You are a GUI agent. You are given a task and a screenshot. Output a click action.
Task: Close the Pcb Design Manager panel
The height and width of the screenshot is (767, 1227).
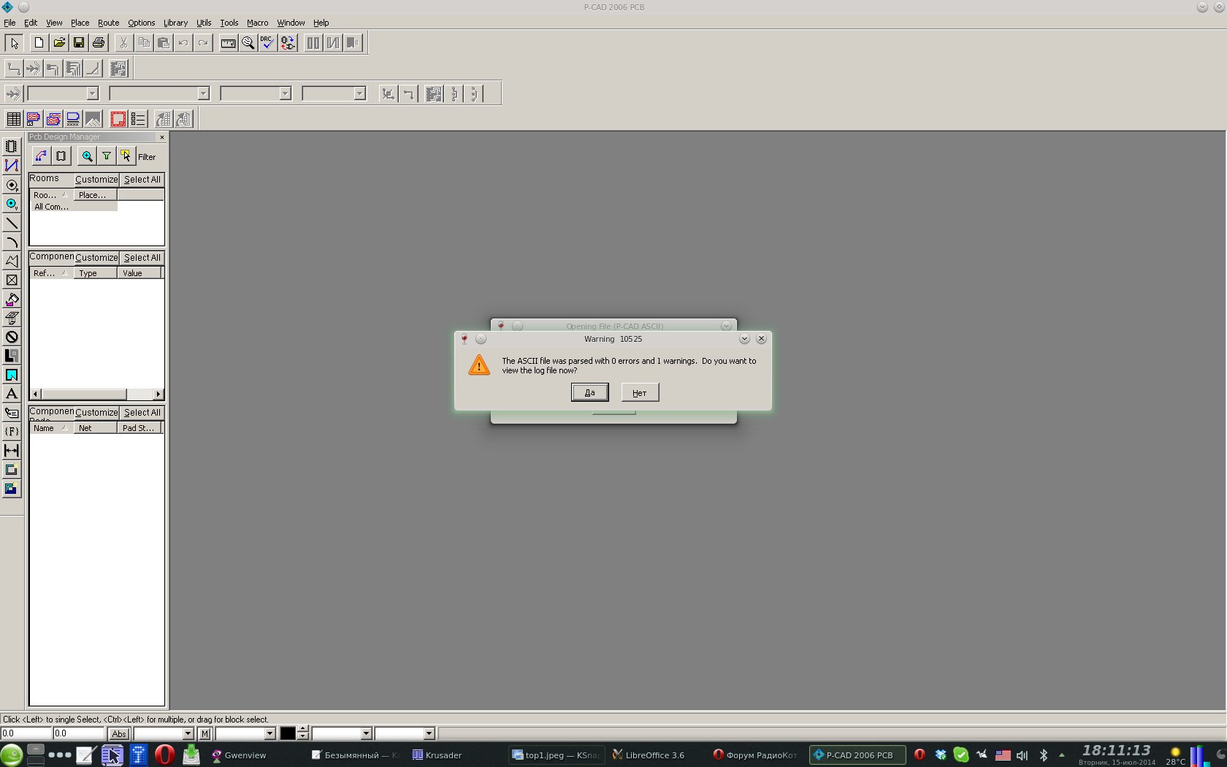162,137
